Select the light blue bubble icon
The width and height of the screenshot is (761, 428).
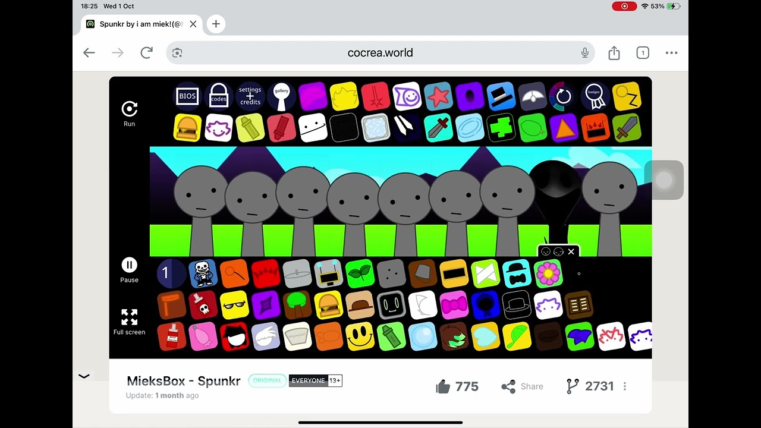[x=422, y=336]
